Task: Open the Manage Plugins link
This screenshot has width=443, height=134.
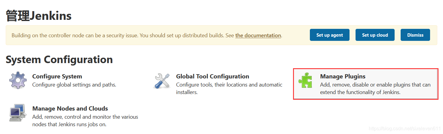Action: tap(343, 76)
